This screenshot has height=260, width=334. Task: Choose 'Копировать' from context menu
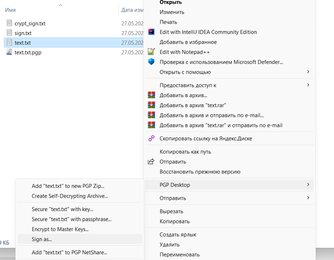[229, 221]
